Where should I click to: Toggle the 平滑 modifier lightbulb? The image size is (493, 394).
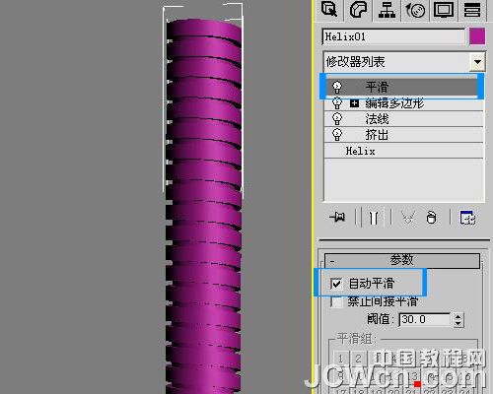[337, 87]
